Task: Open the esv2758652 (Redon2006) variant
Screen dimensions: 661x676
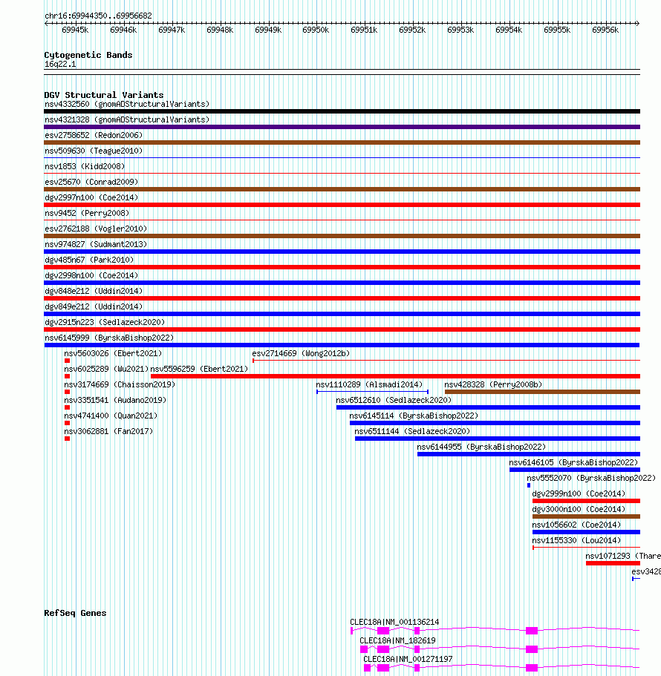Action: (93, 135)
